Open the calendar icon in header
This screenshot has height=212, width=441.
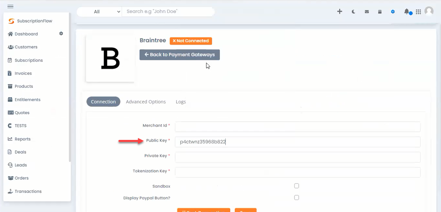tap(380, 12)
